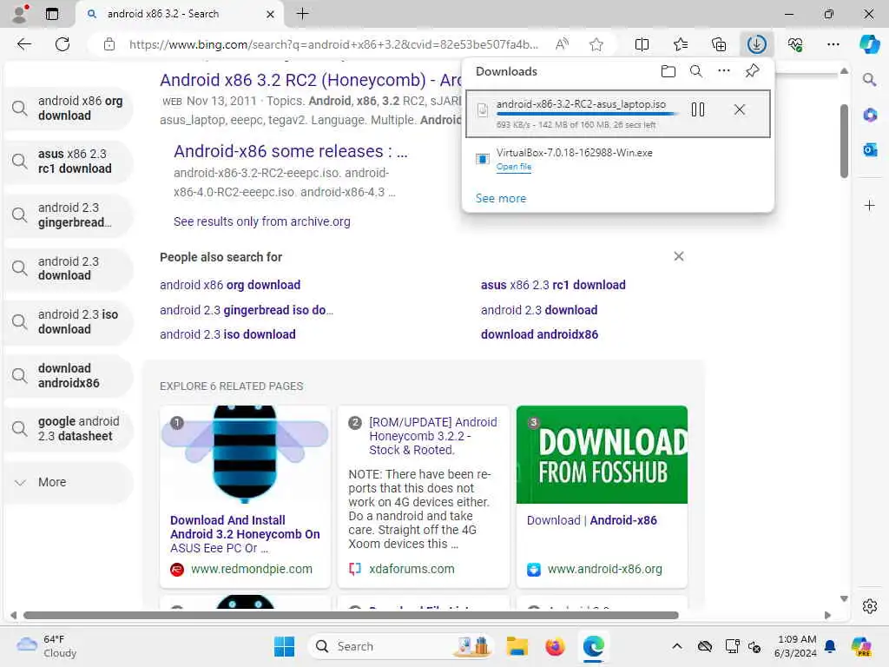This screenshot has height=667, width=889.
Task: Open Read aloud in address bar
Action: (562, 44)
